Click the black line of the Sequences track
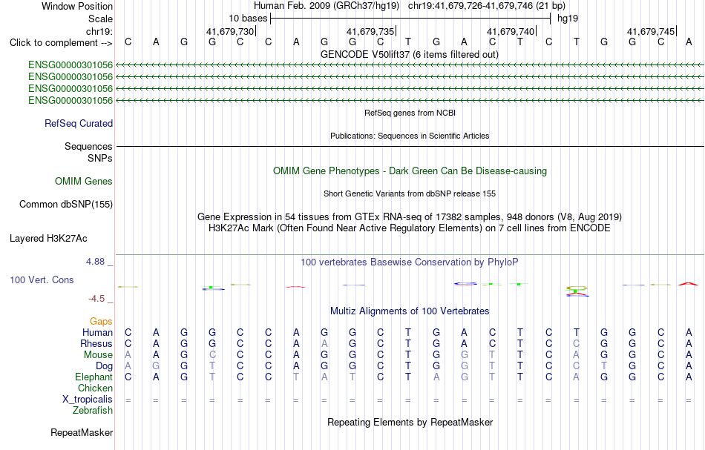The height and width of the screenshot is (450, 705). point(410,146)
